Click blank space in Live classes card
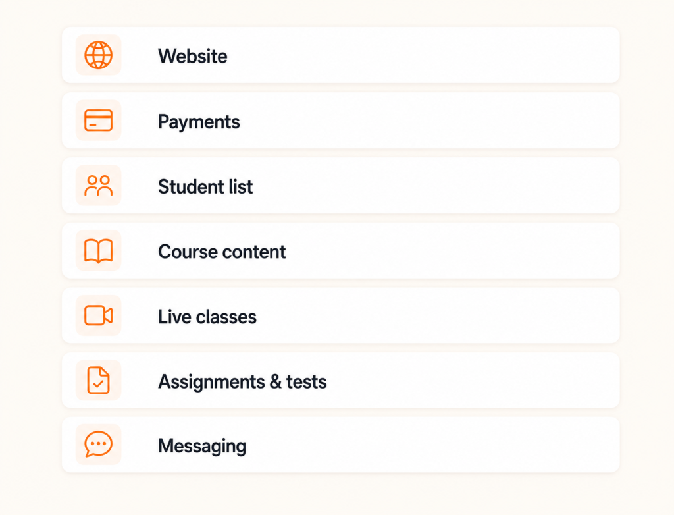The width and height of the screenshot is (674, 515). coord(430,315)
